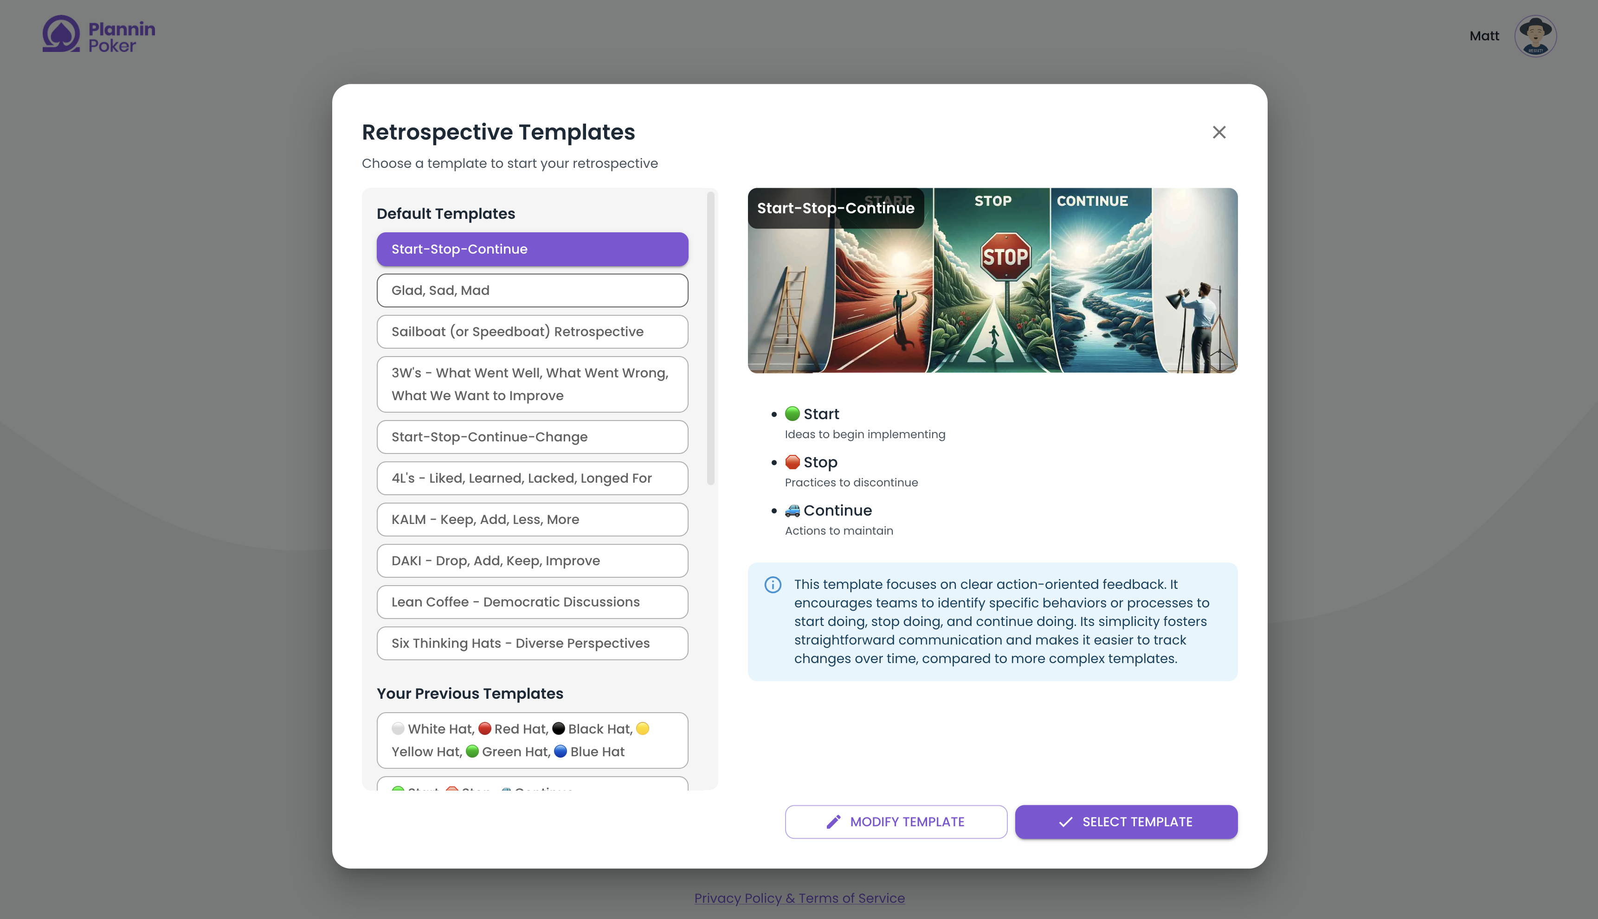Select the 4L's Liked, Learned, Lacked template
This screenshot has height=919, width=1598.
pyautogui.click(x=533, y=478)
